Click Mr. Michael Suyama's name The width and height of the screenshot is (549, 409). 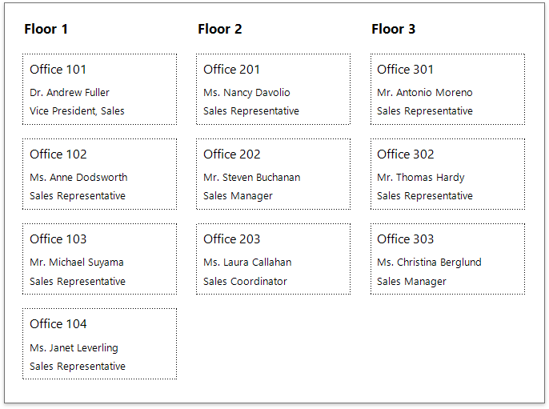click(x=77, y=263)
